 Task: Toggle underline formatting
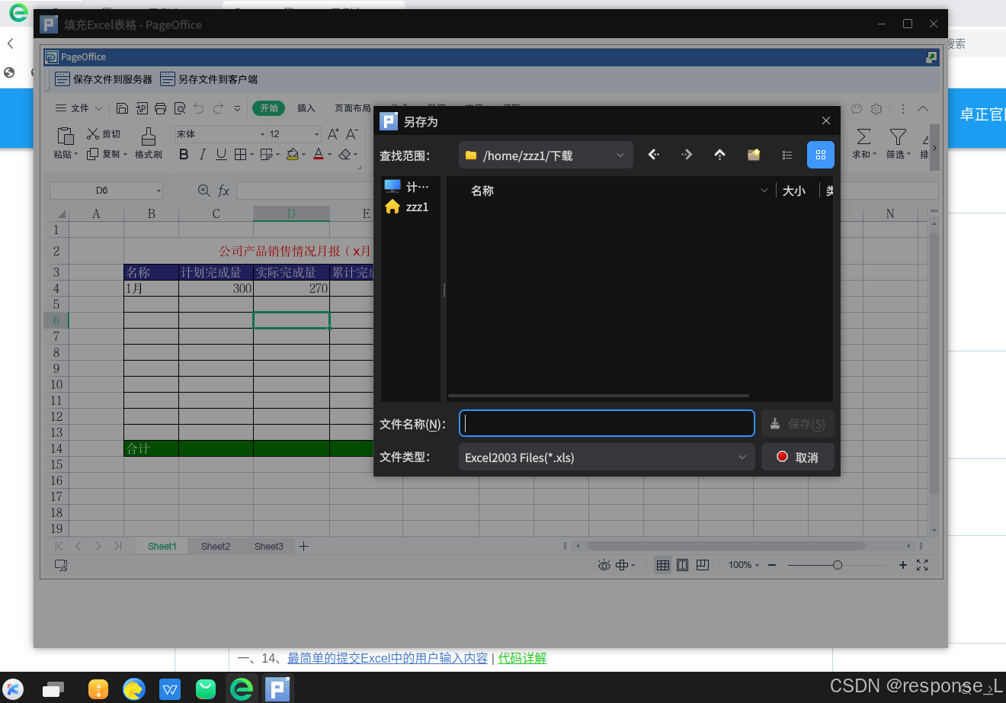coord(221,155)
